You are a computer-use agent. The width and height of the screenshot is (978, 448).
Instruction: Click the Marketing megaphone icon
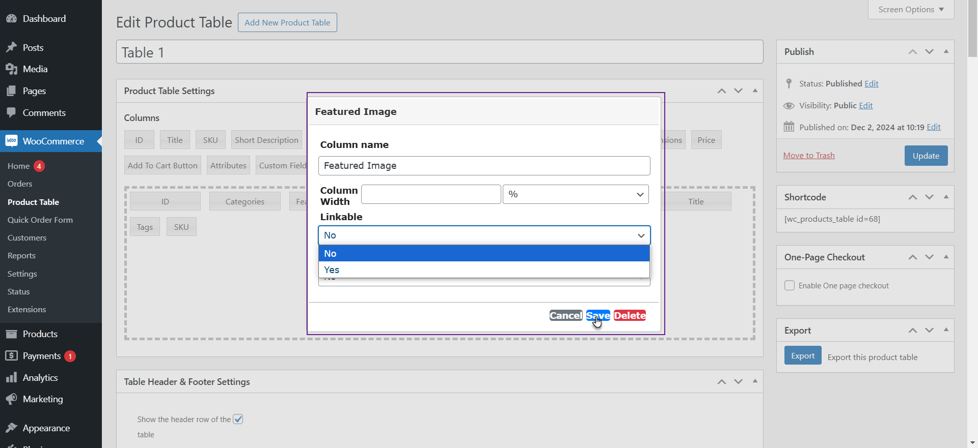(x=11, y=399)
